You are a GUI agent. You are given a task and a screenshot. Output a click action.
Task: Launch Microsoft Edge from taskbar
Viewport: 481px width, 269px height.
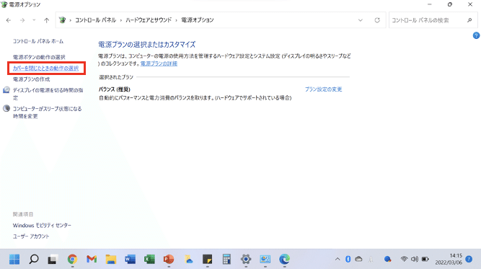(x=284, y=259)
